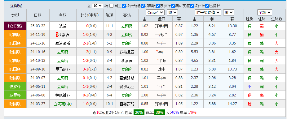Viewport: 287px width, 119px height.
Task: Click the date 24-06-08
Action: coord(38,95)
